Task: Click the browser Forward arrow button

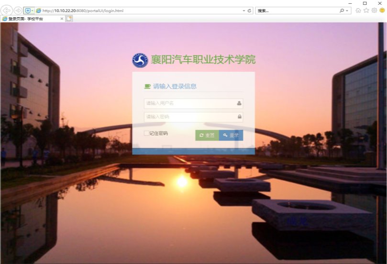Action: [x=18, y=10]
